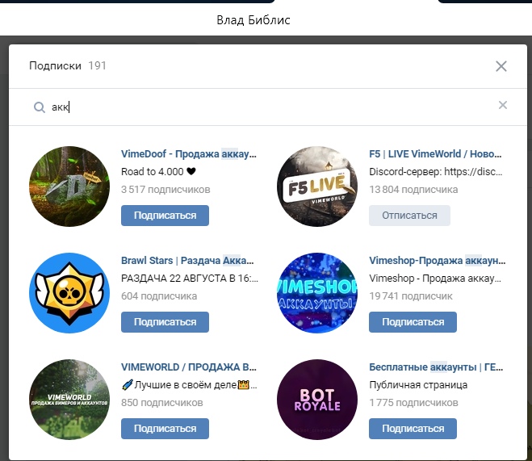Subscribe to Бесплатные аккаунты page
This screenshot has width=532, height=461.
[x=413, y=429]
